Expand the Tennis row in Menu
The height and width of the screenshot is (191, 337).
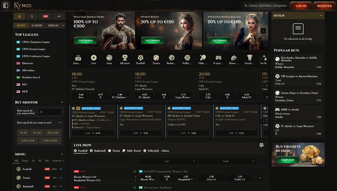[61, 178]
